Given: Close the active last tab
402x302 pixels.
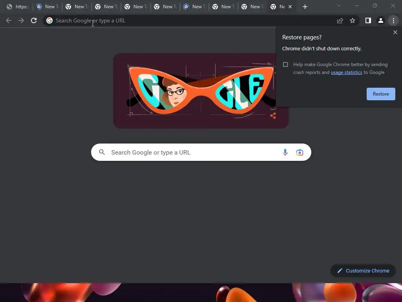Looking at the screenshot, I should point(290,7).
